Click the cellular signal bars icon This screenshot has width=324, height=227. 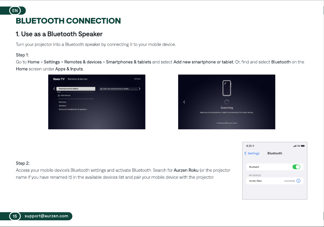pos(295,146)
